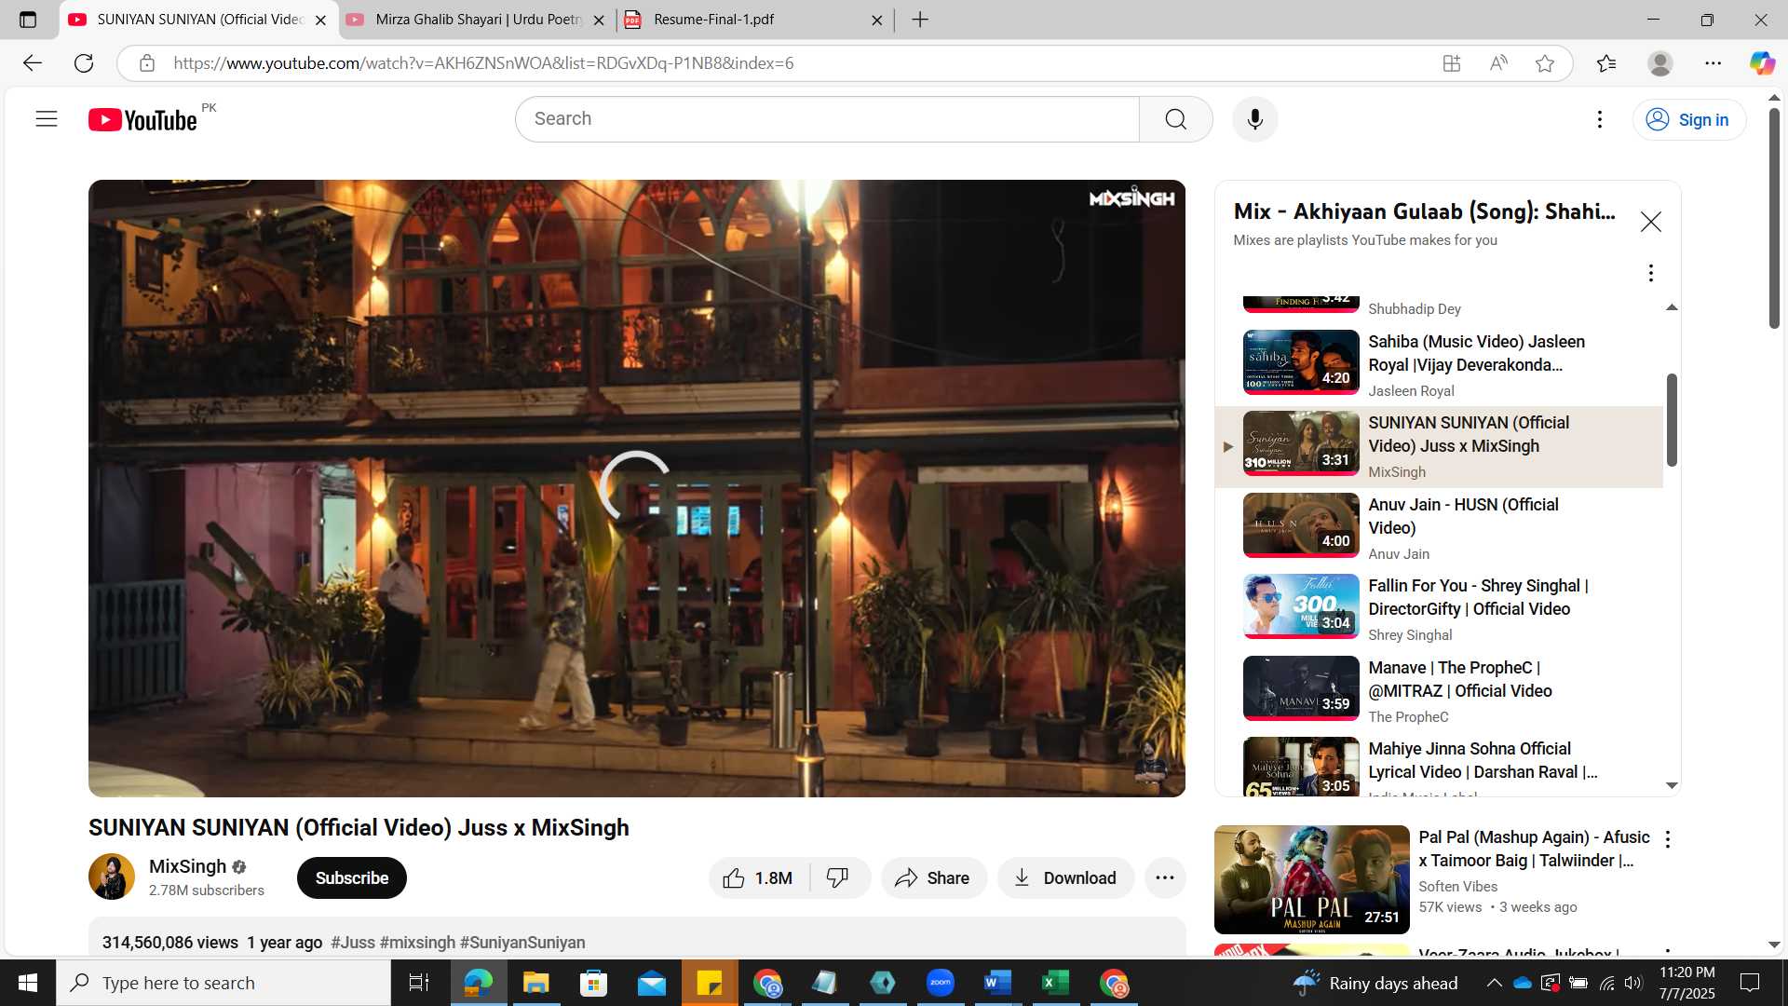Open Microsoft Word from taskbar
The height and width of the screenshot is (1006, 1788).
coord(997,983)
